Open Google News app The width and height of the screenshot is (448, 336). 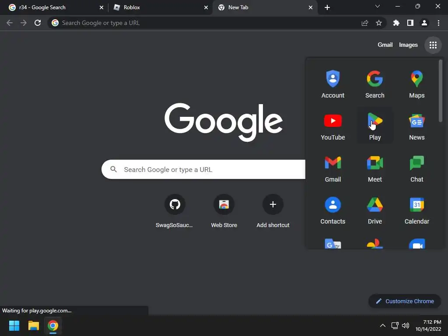[416, 126]
